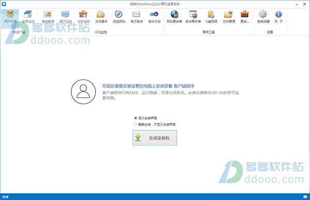
Task: Open 聊天监控 chat monitoring
Action: (66, 17)
